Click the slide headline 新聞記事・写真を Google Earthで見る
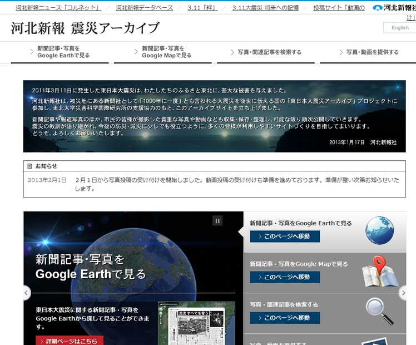This screenshot has height=345, width=416. click(x=91, y=267)
